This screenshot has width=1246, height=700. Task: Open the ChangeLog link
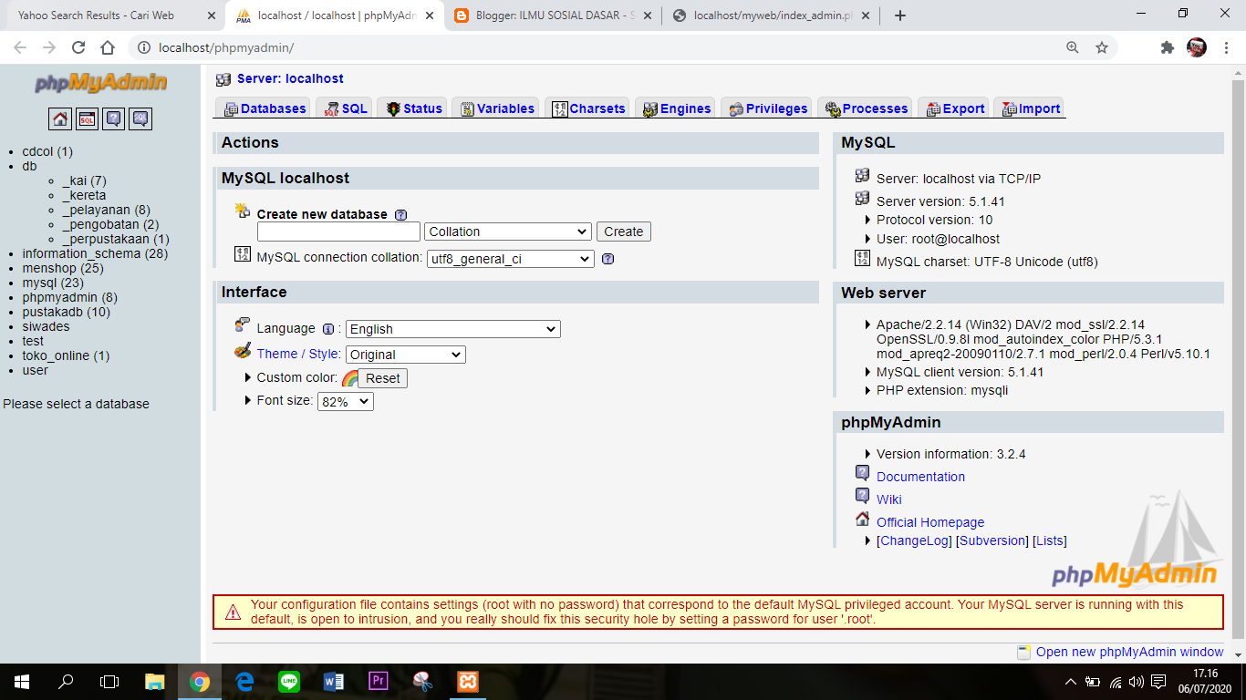(913, 540)
